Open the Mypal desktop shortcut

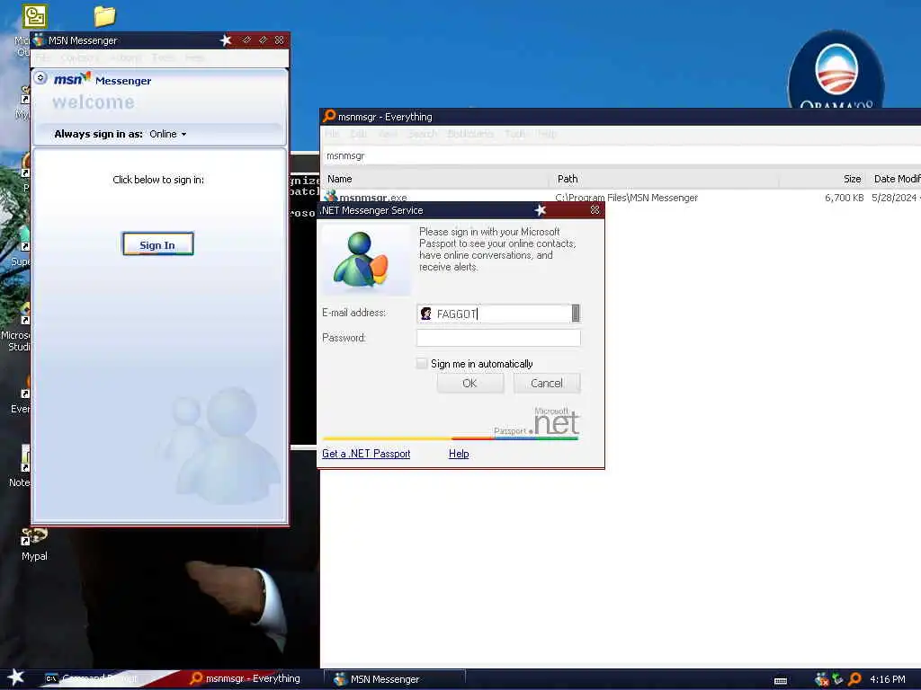tap(34, 544)
